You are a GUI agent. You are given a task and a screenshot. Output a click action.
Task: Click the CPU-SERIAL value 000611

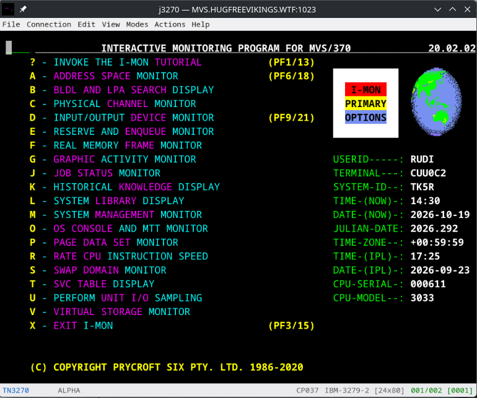pos(428,284)
